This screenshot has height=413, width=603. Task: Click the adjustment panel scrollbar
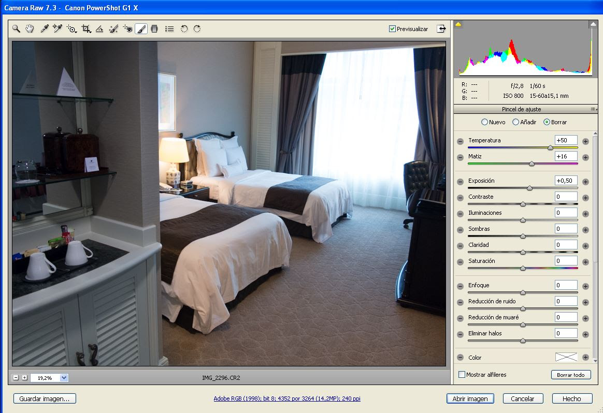tap(595, 200)
